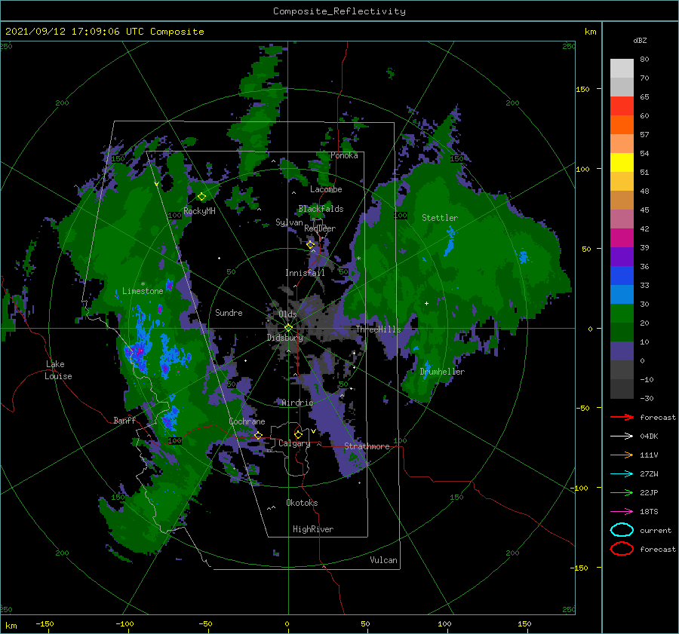The width and height of the screenshot is (679, 634).
Task: Click the 51 dBZ yellow color swatch
Action: (622, 163)
